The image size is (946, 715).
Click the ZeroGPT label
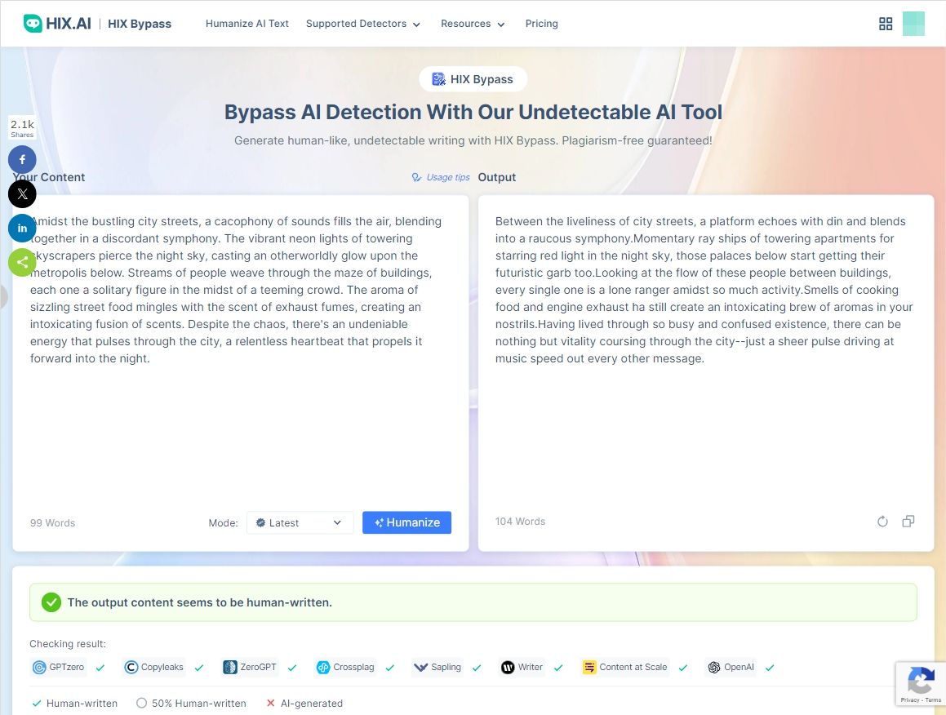pos(258,668)
